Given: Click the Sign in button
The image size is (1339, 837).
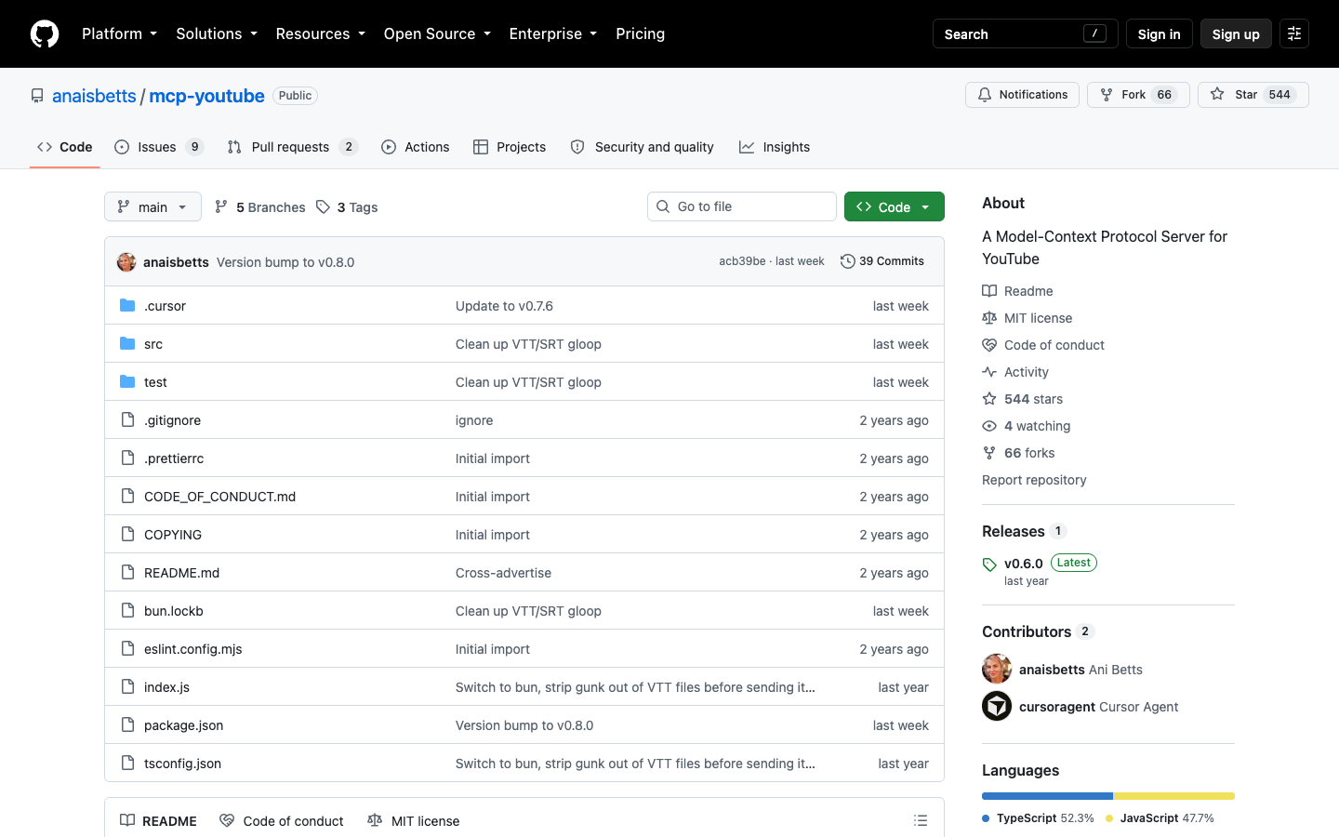Looking at the screenshot, I should coord(1159,33).
